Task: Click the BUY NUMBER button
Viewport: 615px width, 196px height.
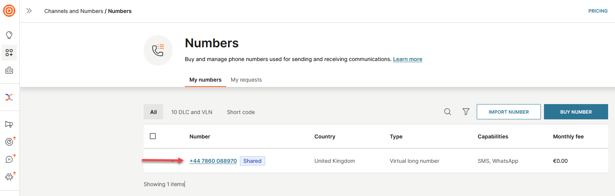Action: point(576,112)
